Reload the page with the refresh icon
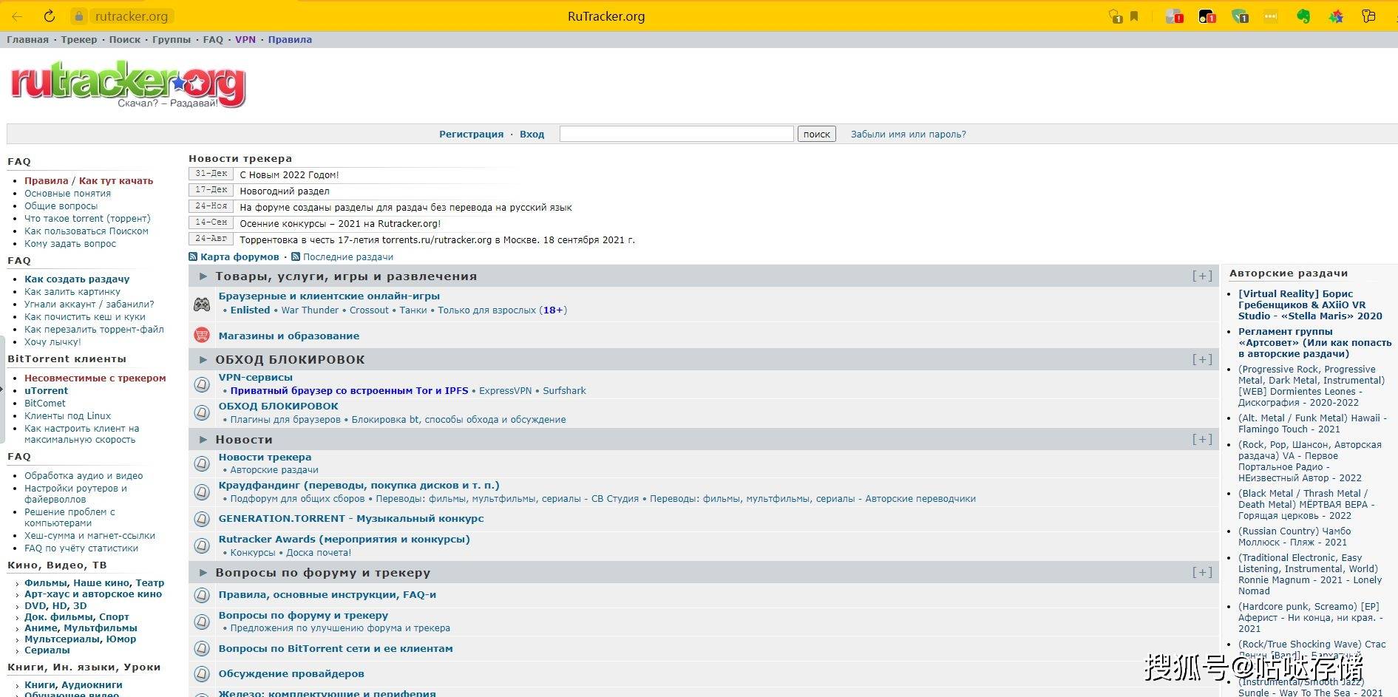Image resolution: width=1398 pixels, height=697 pixels. coord(50,16)
